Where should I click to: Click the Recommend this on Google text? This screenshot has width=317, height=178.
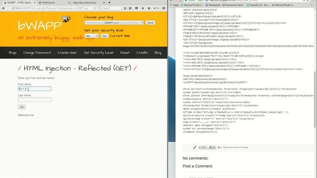pos(236,147)
